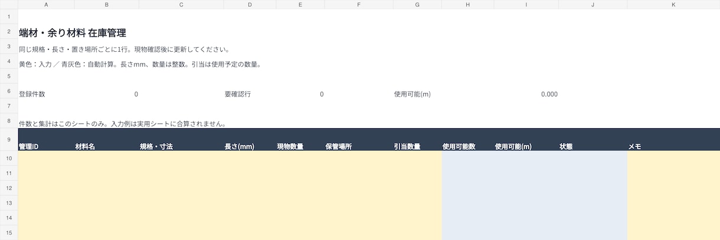
Task: Select row 8 header
Action: tap(9, 121)
